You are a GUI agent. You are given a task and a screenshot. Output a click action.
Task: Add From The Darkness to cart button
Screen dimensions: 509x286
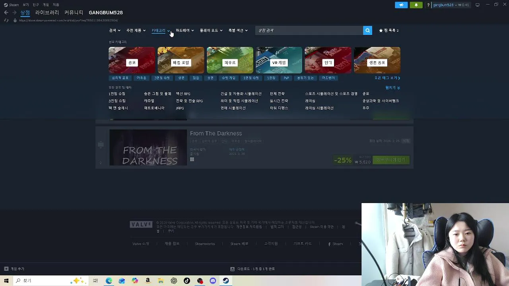391,160
